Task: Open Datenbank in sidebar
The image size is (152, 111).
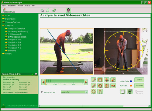Action: [10, 19]
